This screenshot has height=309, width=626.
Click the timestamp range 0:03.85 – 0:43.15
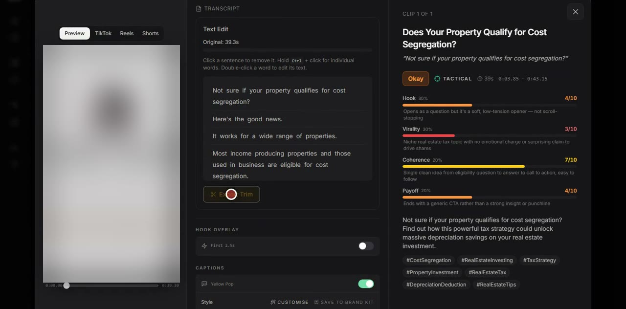[x=523, y=79]
